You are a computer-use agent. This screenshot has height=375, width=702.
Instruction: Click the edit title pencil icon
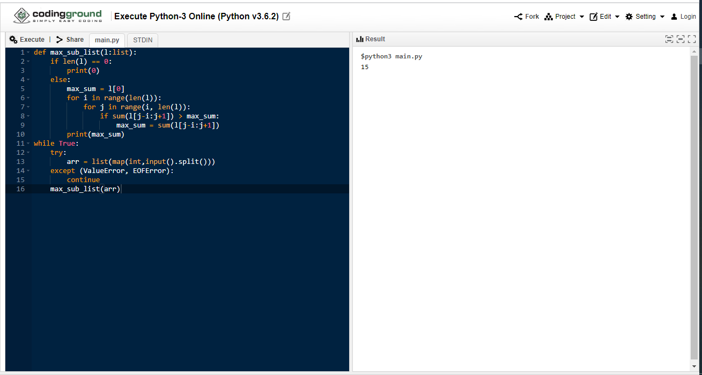click(286, 17)
